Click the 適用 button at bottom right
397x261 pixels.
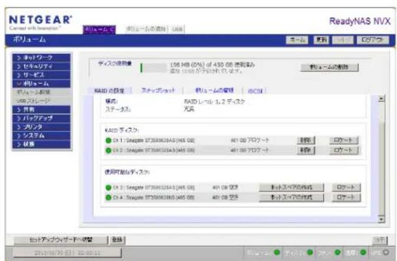click(380, 240)
